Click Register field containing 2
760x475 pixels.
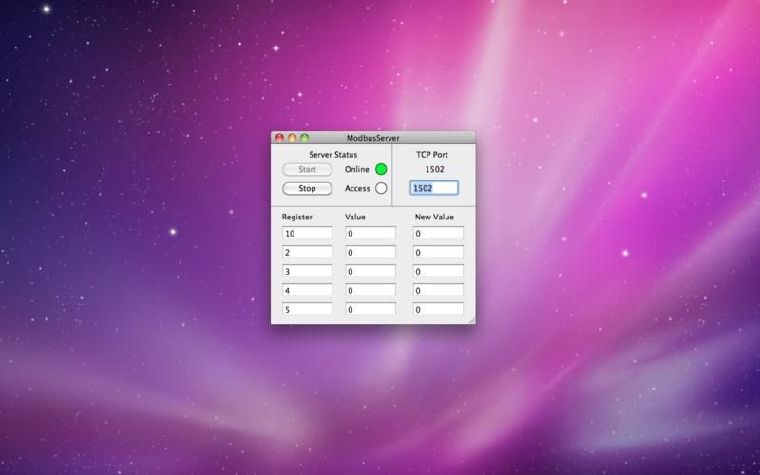[307, 252]
